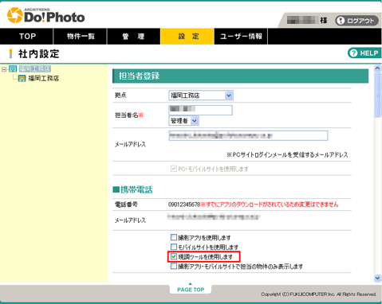This screenshot has width=382, height=304.
Task: Click the scrollbar up arrow
Action: [x=377, y=68]
